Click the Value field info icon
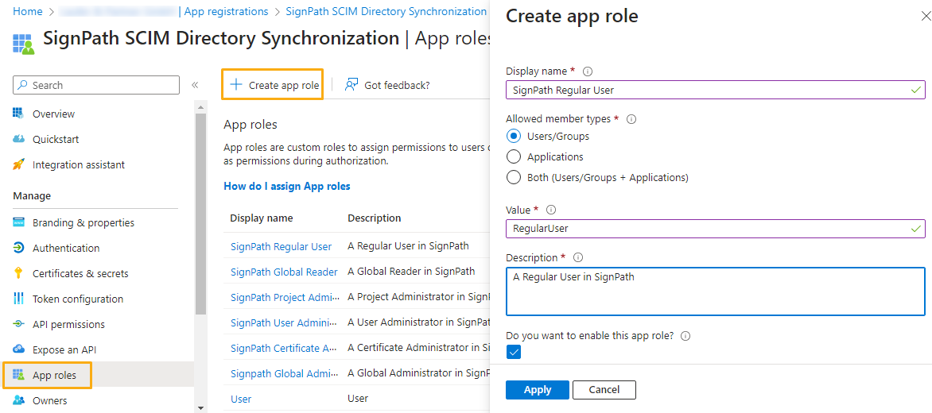Viewport: 932px width, 413px height. (x=551, y=210)
